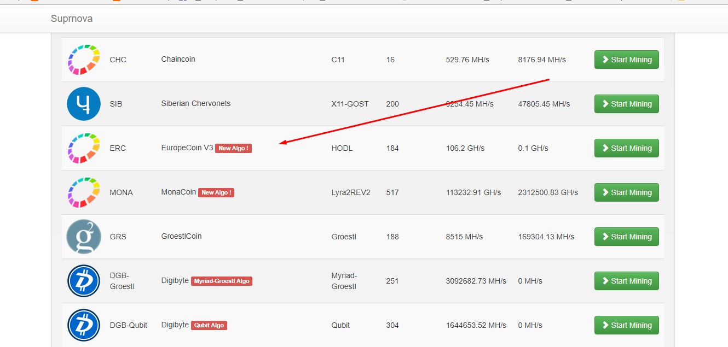Click the 1644653.52 MH/s hashrate value
This screenshot has width=728, height=347.
coord(476,325)
